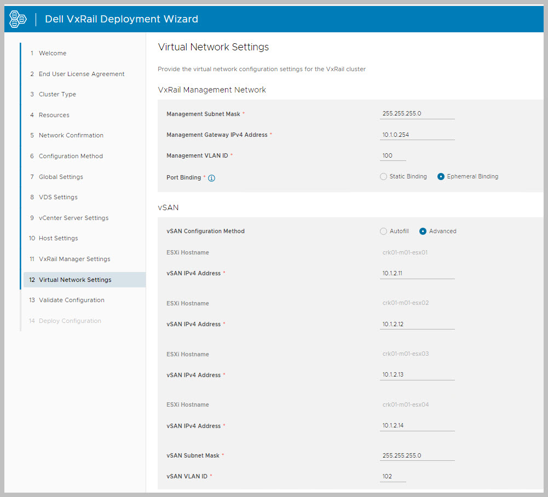Choose Advanced vSAN configuration method

coord(423,232)
